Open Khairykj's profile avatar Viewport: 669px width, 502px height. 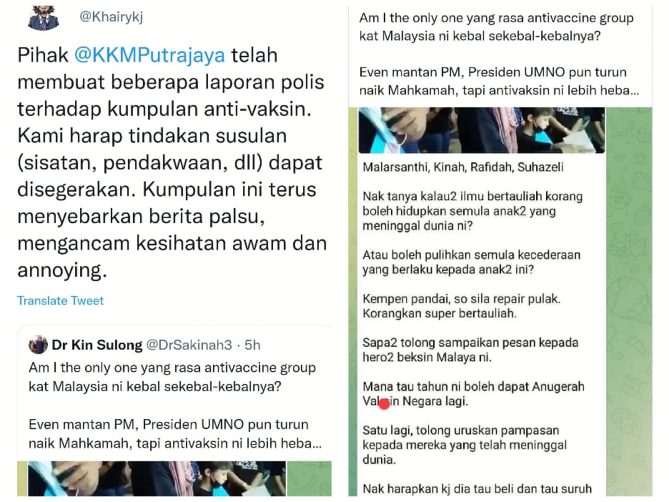(43, 18)
